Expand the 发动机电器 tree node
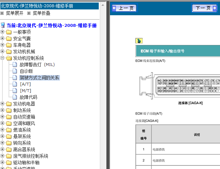Image resolution: width=220 pixels, height=169 pixels. pyautogui.click(x=2, y=104)
